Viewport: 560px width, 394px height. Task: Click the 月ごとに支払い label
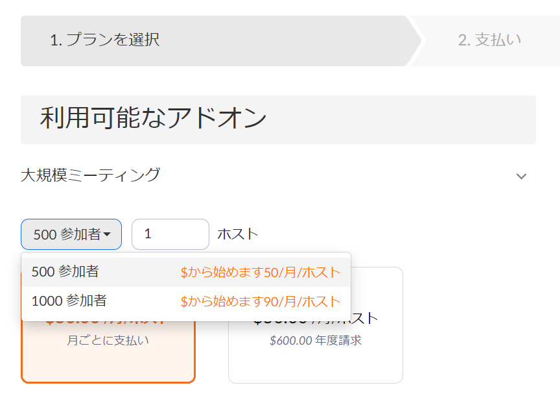(x=108, y=340)
